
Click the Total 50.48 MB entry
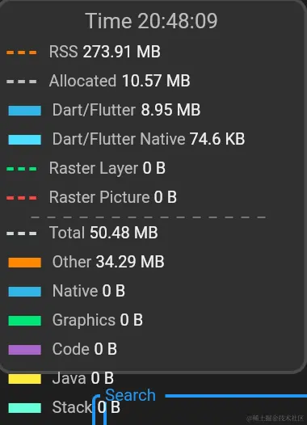103,233
